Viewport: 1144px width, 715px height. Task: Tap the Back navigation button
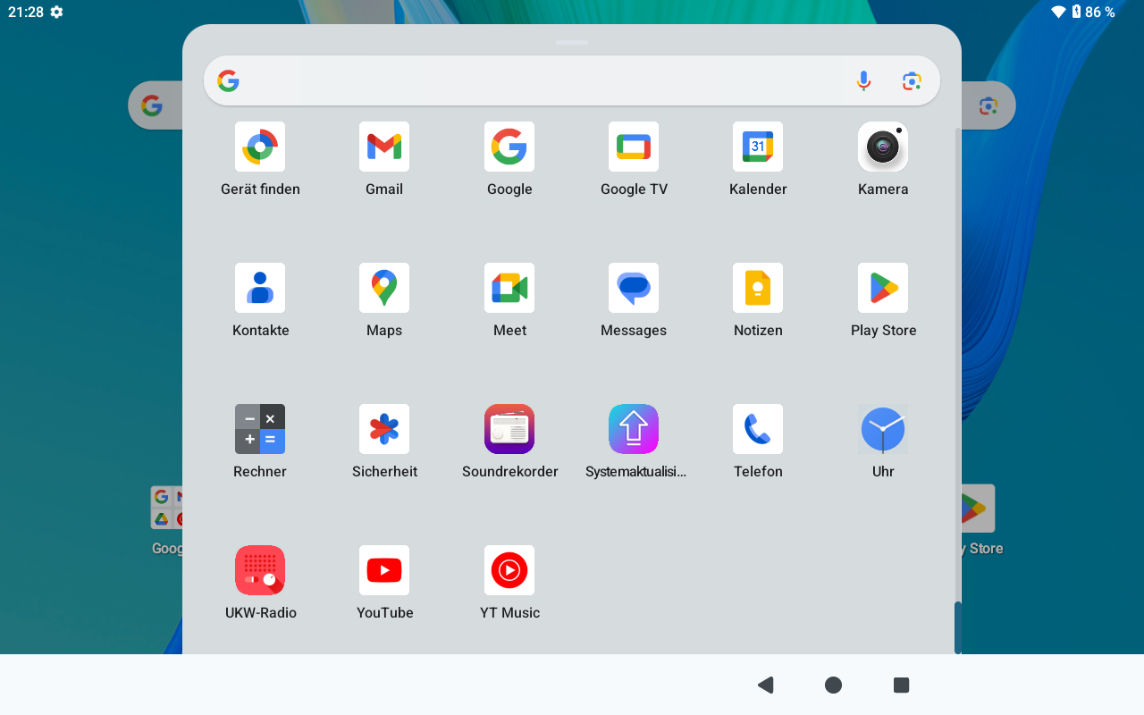click(x=765, y=685)
